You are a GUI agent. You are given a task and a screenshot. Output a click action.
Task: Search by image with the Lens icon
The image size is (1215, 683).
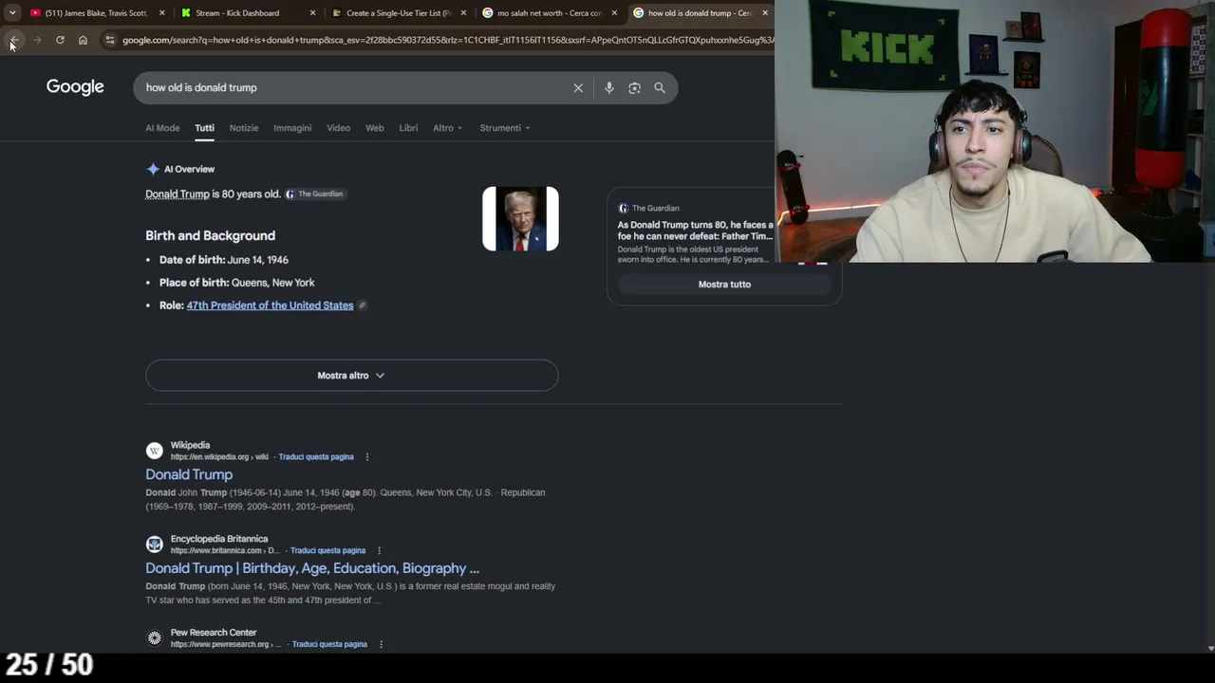tap(634, 87)
